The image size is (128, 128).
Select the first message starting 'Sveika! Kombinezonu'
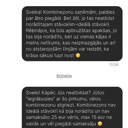pos(72,34)
